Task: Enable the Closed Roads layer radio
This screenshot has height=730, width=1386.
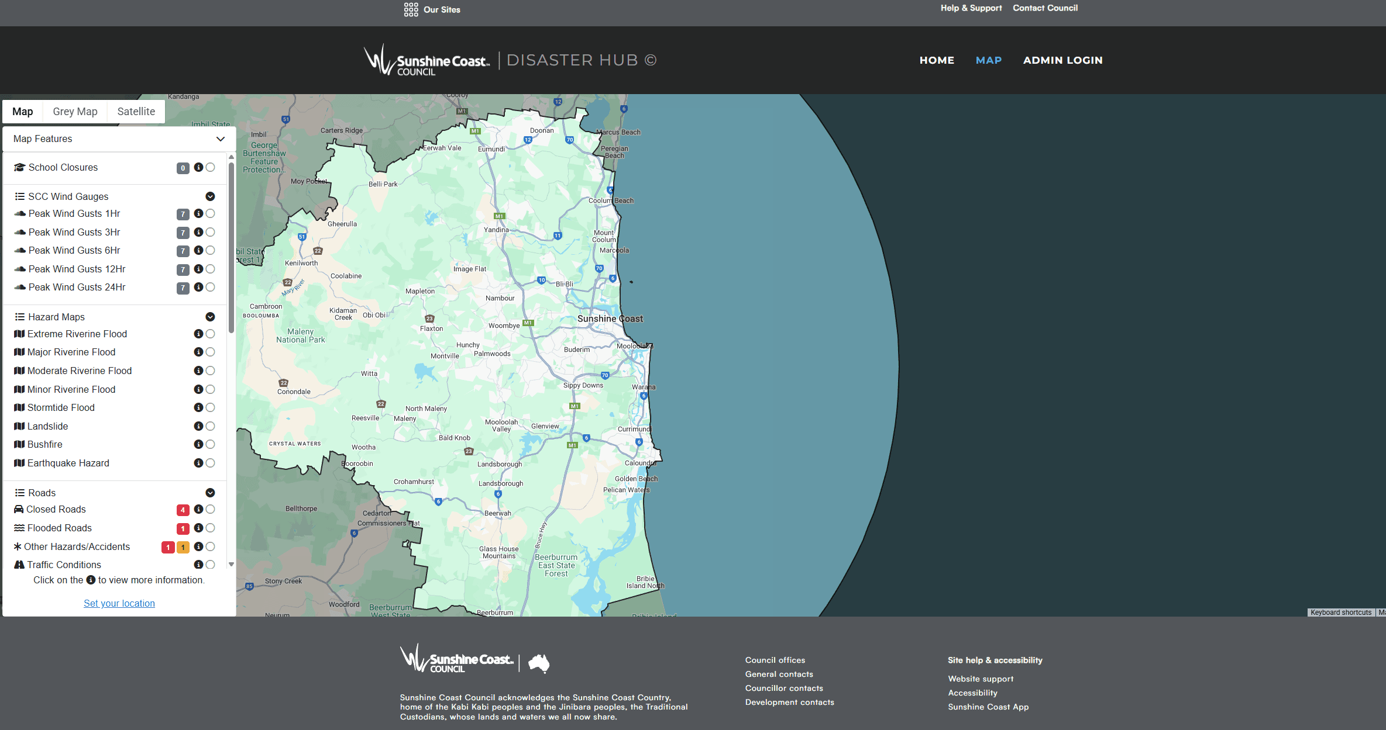Action: 211,509
